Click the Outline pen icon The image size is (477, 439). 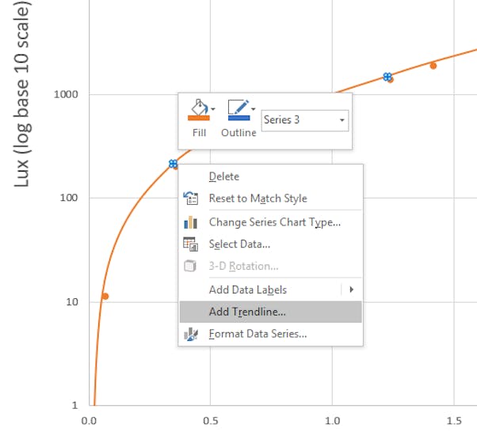pos(238,107)
